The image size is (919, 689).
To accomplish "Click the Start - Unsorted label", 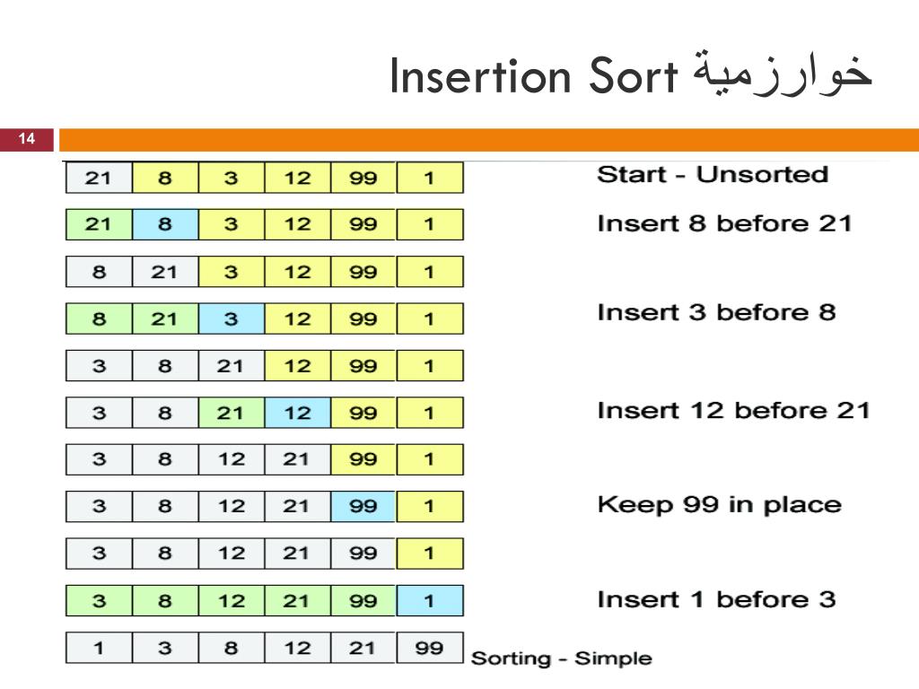I will (x=713, y=175).
